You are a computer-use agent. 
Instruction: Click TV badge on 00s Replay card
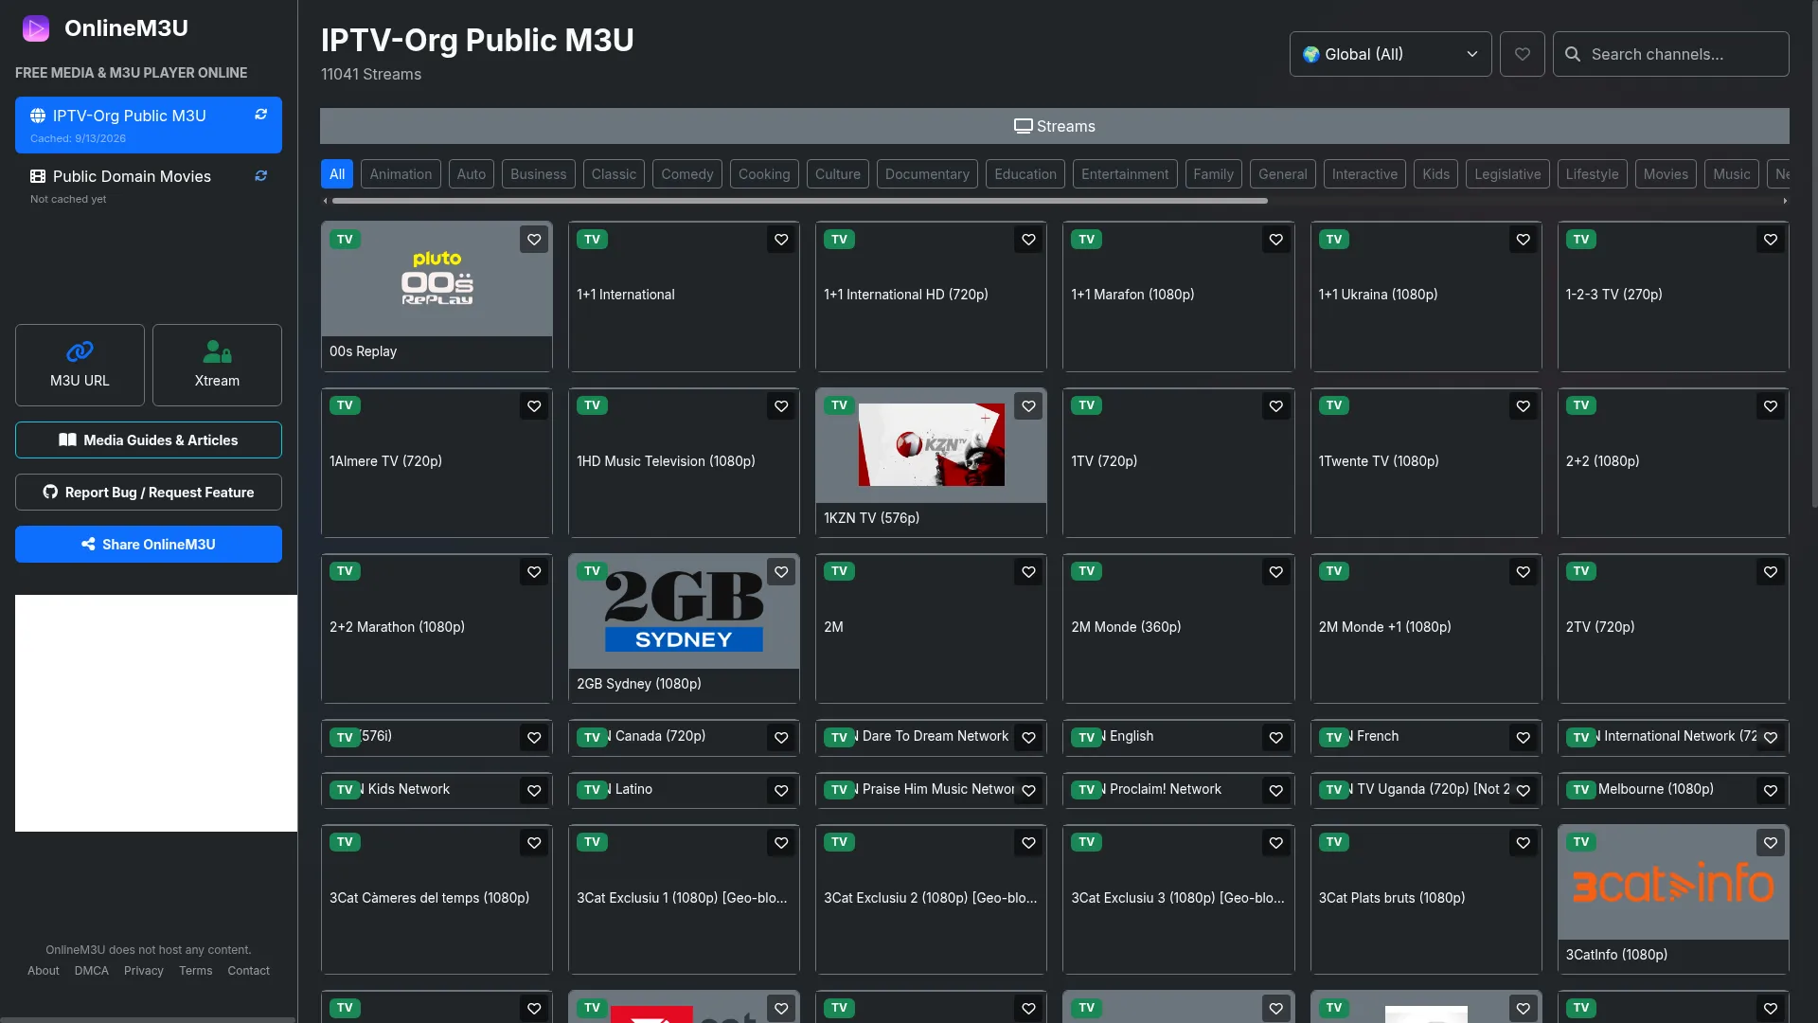point(345,240)
